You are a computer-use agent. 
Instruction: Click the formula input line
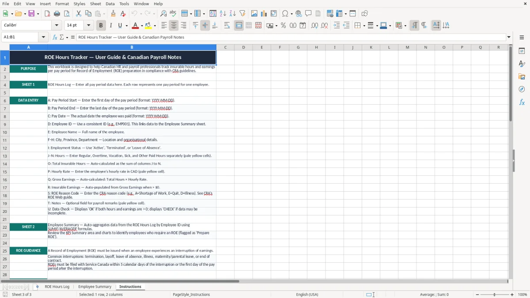[x=291, y=37]
